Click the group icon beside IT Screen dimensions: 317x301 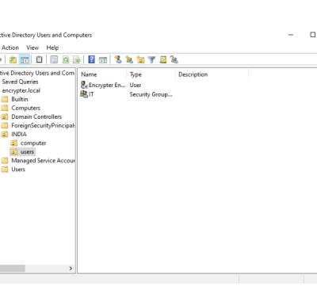84,94
